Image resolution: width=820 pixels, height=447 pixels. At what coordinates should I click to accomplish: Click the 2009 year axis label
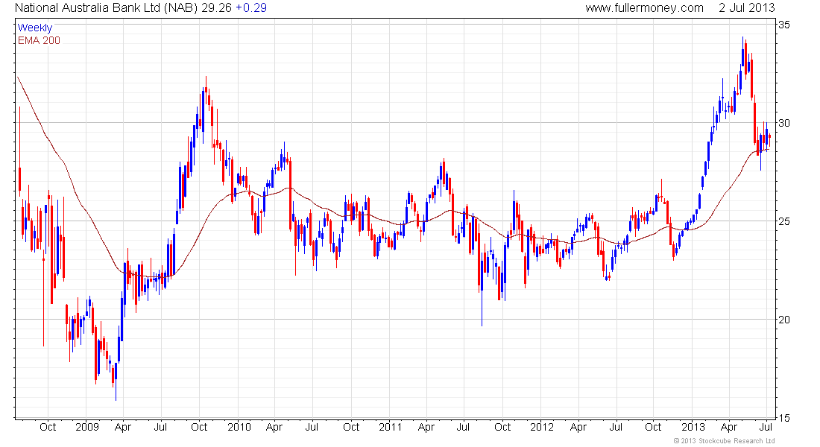click(x=86, y=427)
